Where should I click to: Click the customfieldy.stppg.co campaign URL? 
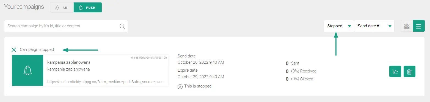click(x=106, y=81)
